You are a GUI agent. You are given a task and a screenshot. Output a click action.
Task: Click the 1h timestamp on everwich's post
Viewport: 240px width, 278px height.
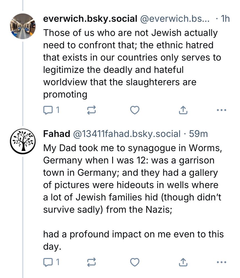(x=224, y=19)
